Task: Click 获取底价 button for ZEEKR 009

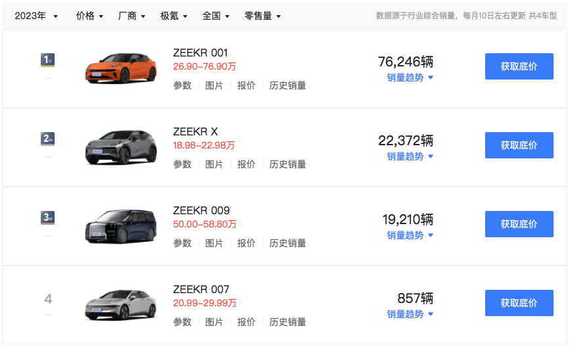Action: point(519,224)
